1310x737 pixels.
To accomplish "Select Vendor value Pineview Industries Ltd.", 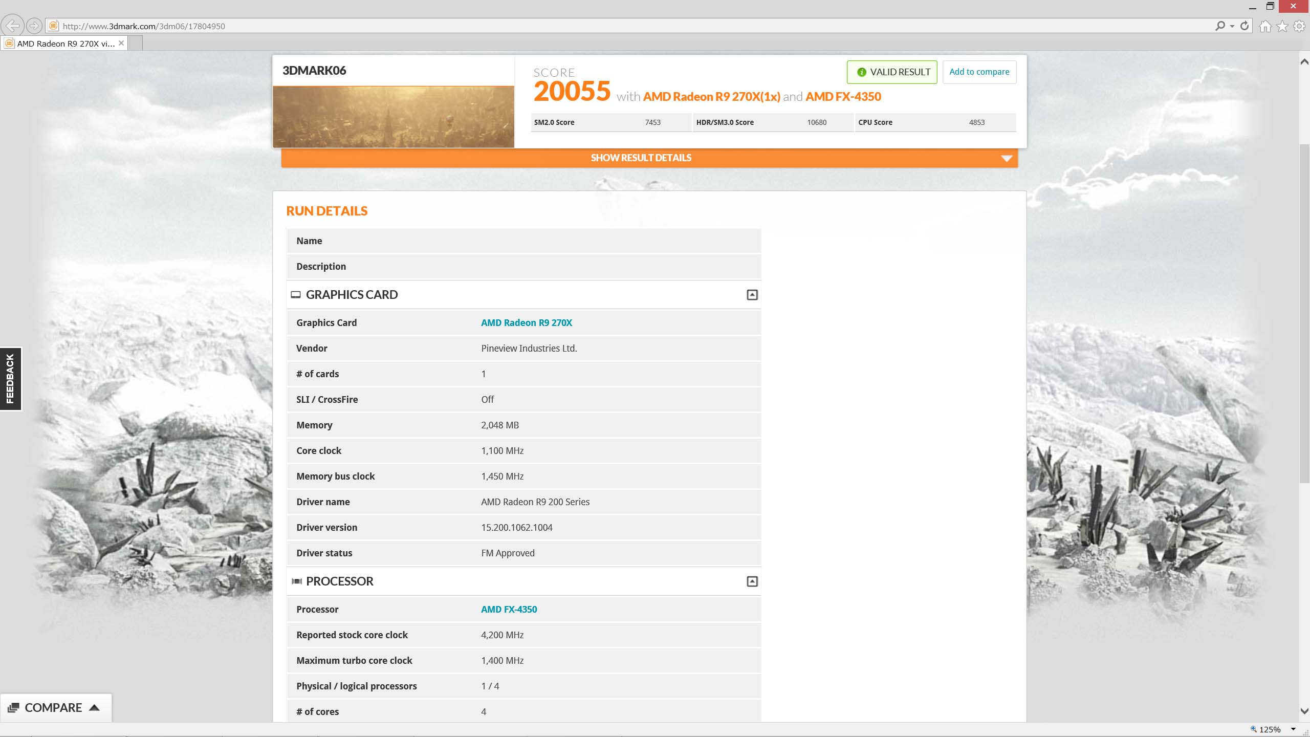I will tap(529, 349).
